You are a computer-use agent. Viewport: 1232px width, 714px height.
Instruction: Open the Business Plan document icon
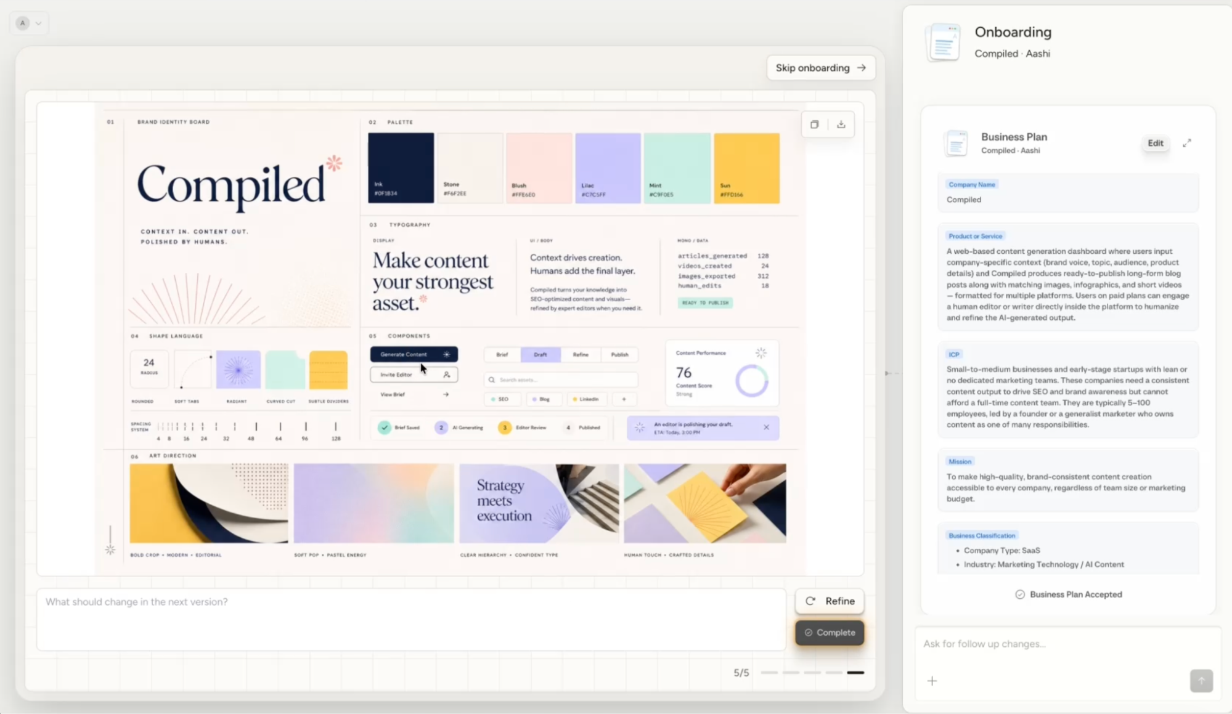(957, 143)
